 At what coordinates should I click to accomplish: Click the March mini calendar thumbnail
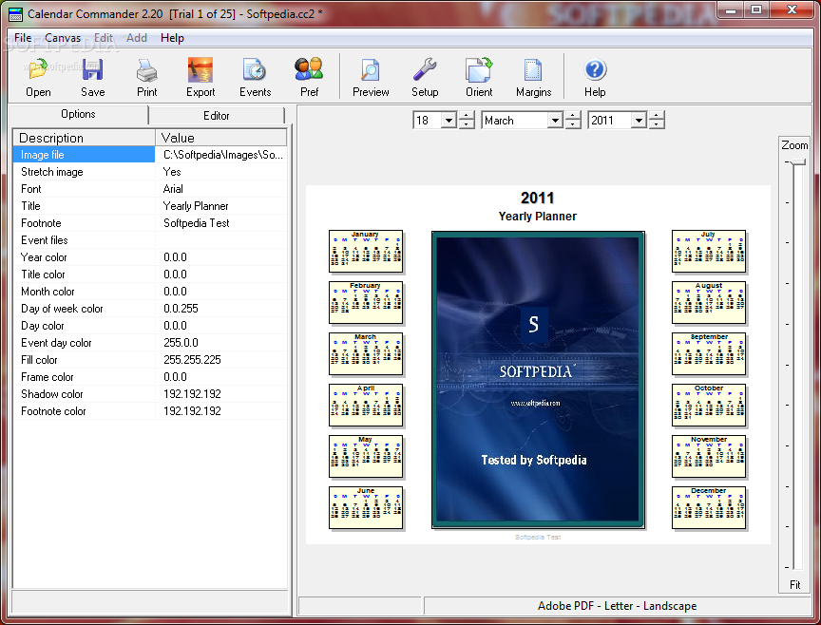366,354
